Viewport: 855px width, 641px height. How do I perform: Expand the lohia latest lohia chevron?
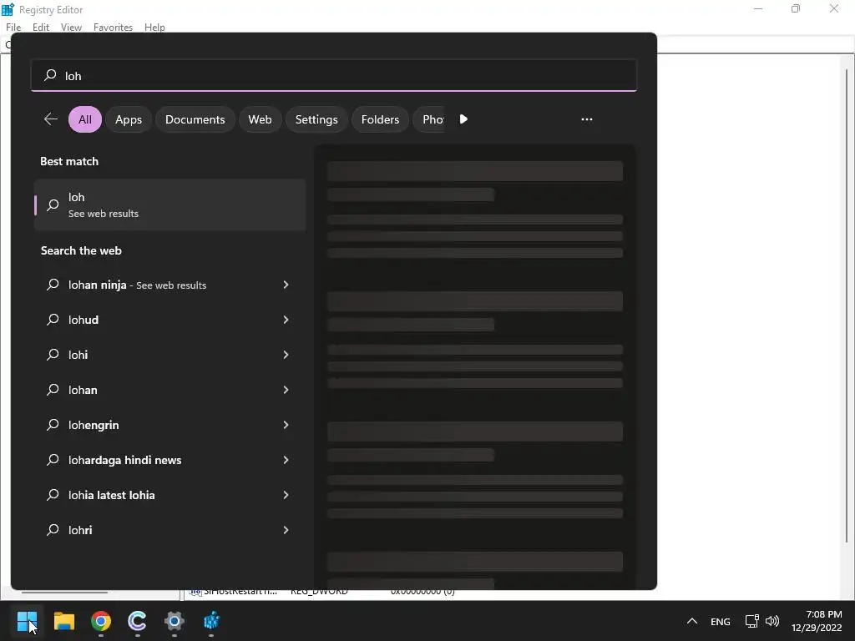pos(286,494)
